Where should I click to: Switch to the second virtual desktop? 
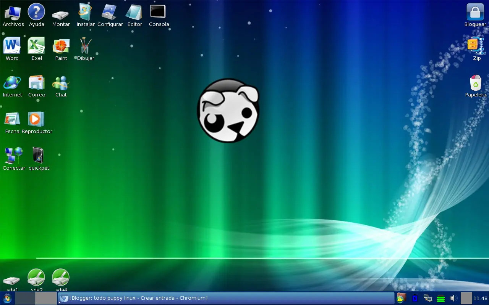pos(46,298)
